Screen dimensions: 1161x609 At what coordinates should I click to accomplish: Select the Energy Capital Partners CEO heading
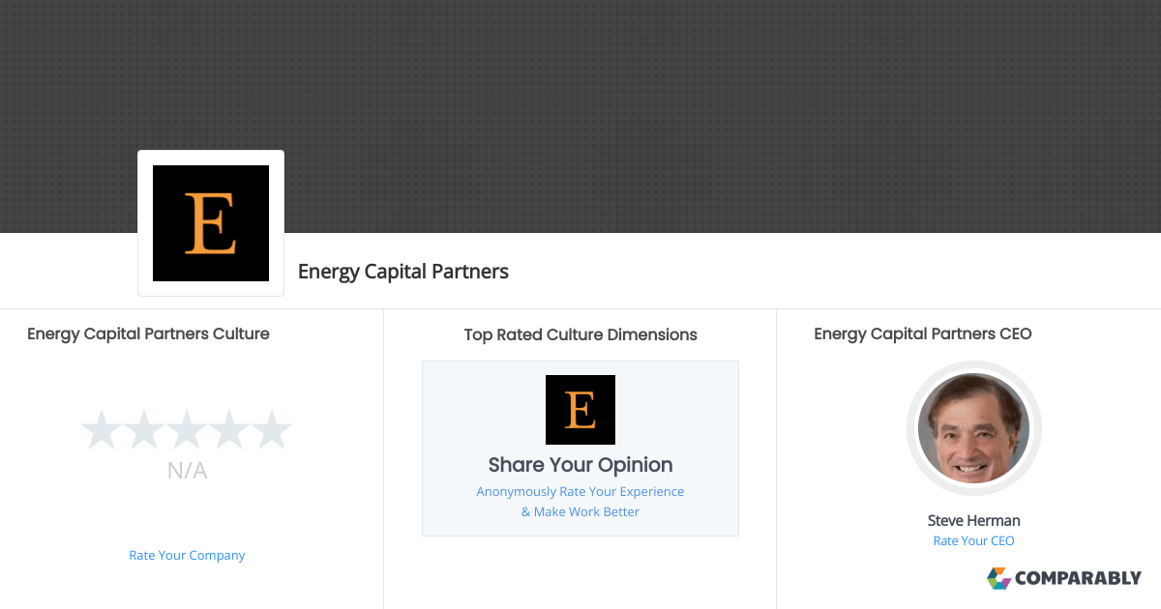pos(922,333)
